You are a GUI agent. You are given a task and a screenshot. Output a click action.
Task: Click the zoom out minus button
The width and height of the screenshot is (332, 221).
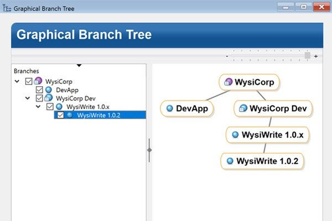click(227, 56)
